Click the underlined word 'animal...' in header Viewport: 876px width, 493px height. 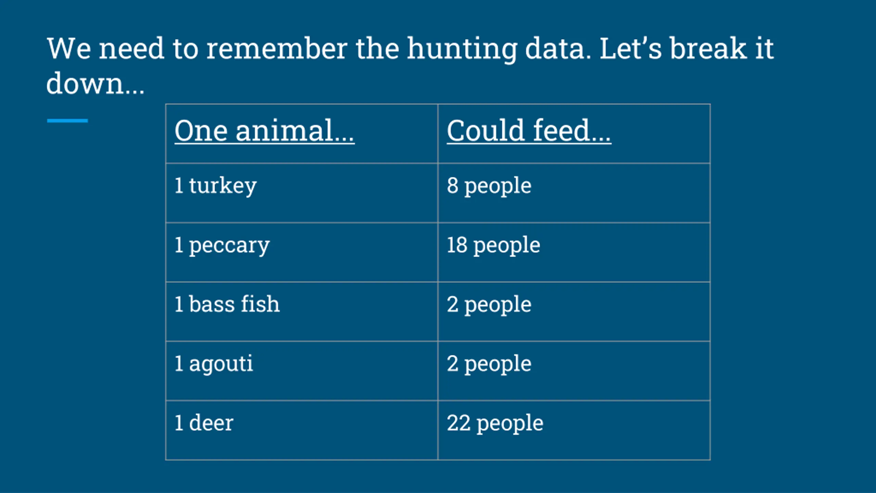[x=295, y=130]
